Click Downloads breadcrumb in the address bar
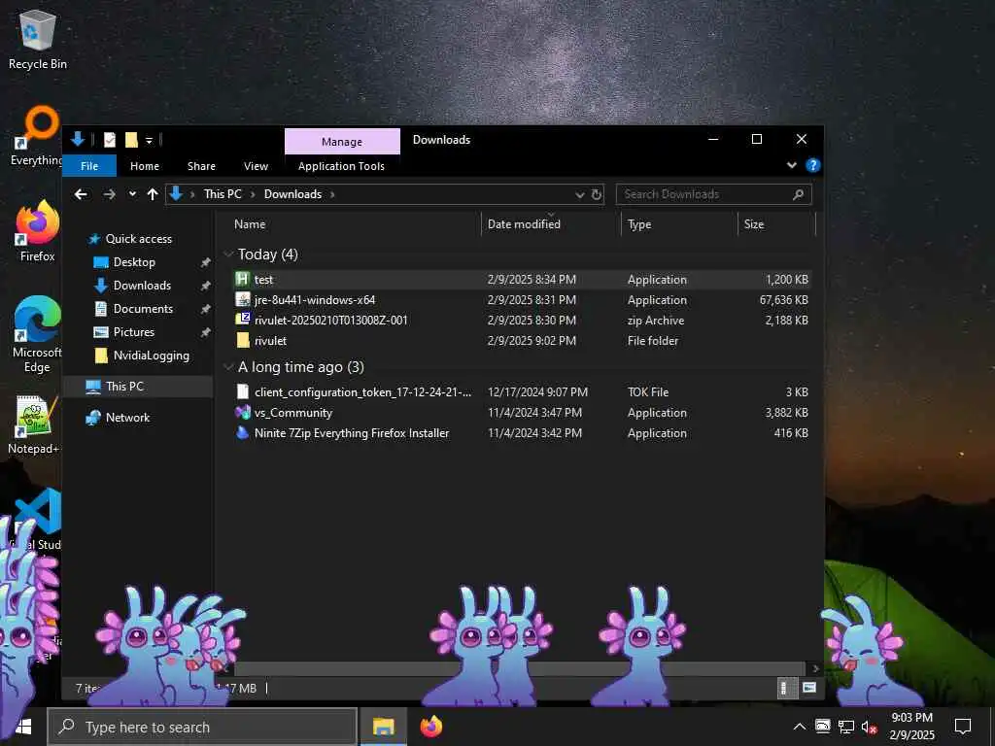Viewport: 995px width, 746px height. click(292, 194)
